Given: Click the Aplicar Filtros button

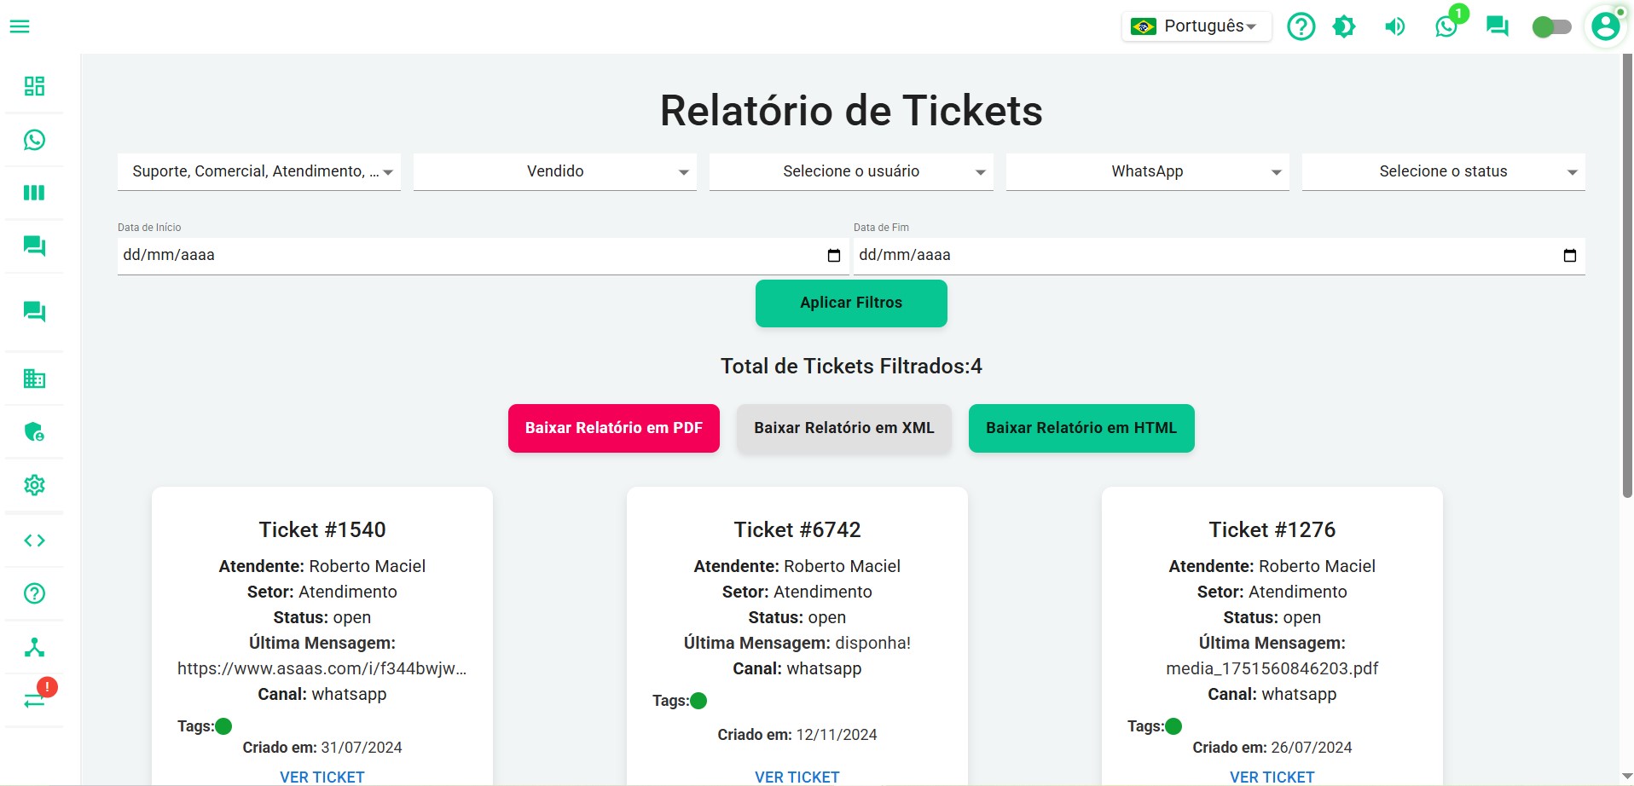Looking at the screenshot, I should (x=851, y=303).
